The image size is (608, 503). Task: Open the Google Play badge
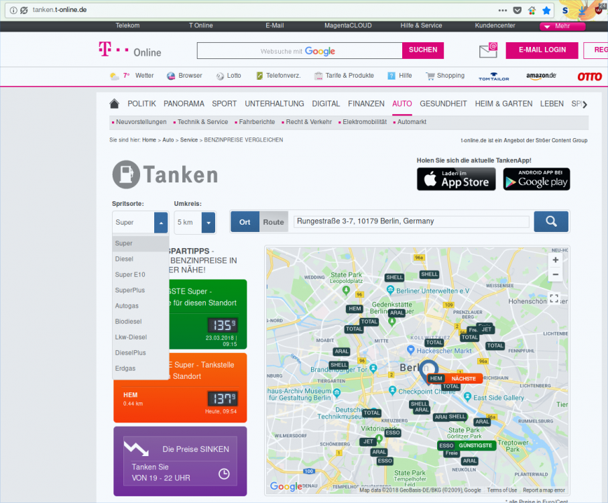pyautogui.click(x=536, y=179)
